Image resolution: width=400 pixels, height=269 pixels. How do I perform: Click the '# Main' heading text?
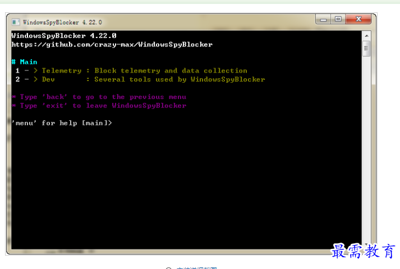click(25, 62)
